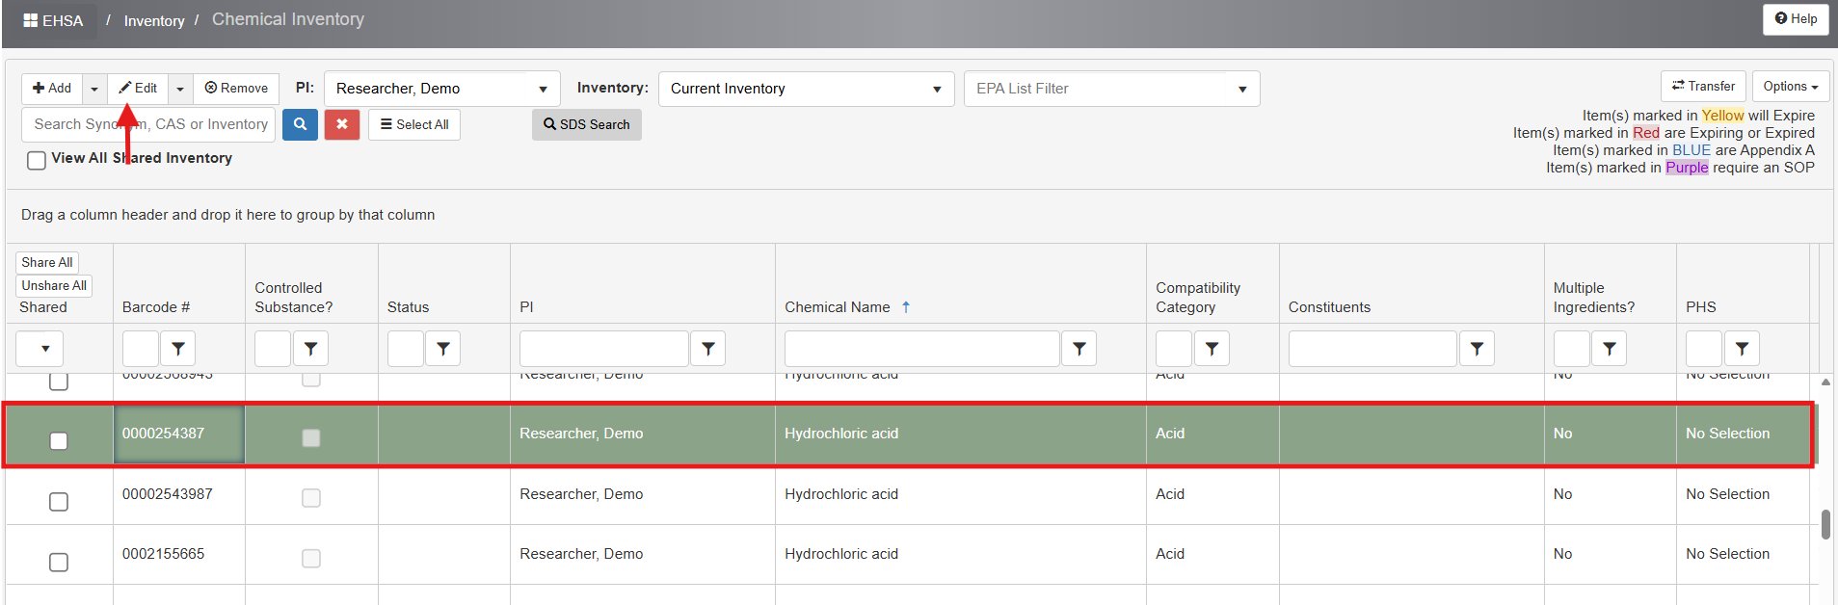1838x605 pixels.
Task: Click the Controlled Substance filter icon
Action: click(x=310, y=349)
